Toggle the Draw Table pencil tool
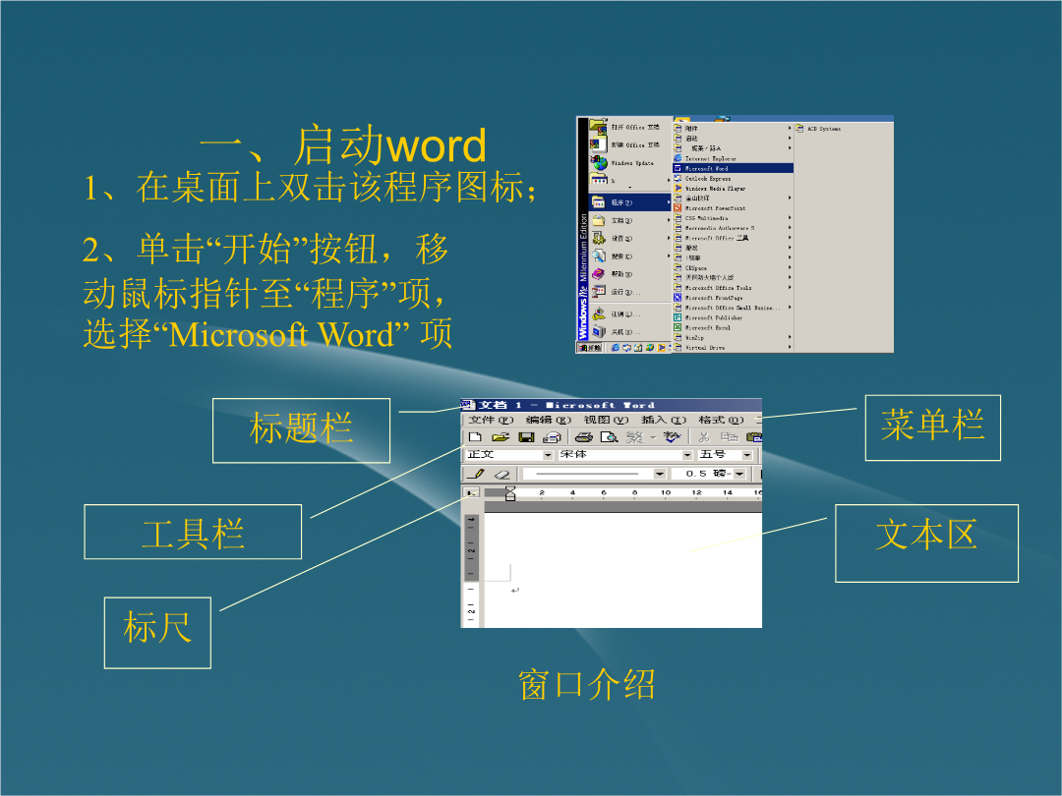 476,474
